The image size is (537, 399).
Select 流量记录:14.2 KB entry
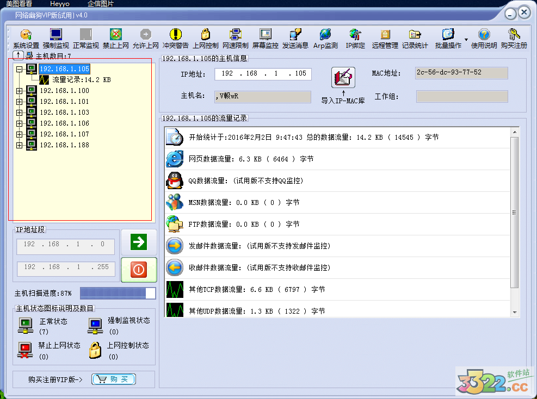(82, 80)
